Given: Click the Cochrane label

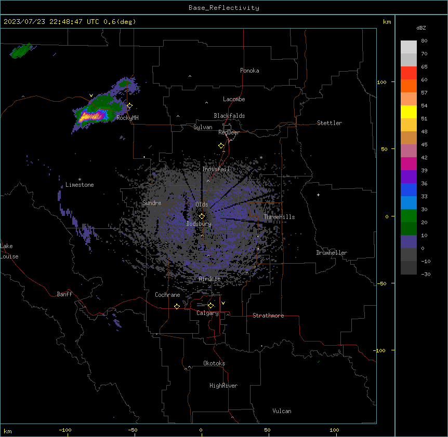Looking at the screenshot, I should (x=167, y=295).
